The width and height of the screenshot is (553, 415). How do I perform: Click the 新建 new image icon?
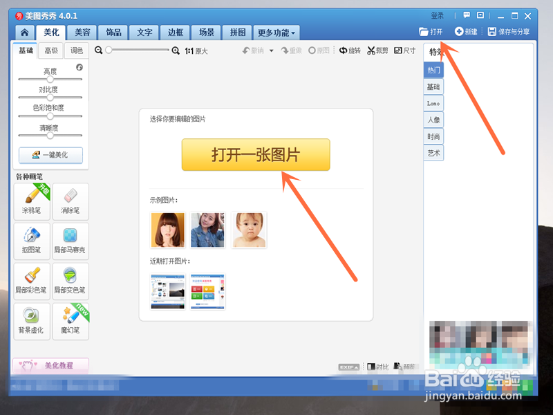point(459,31)
